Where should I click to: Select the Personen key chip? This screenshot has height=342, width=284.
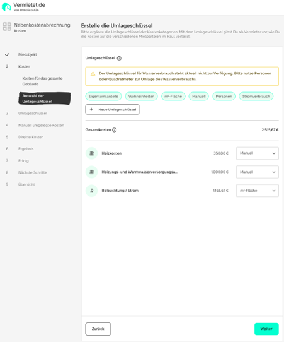pyautogui.click(x=224, y=97)
